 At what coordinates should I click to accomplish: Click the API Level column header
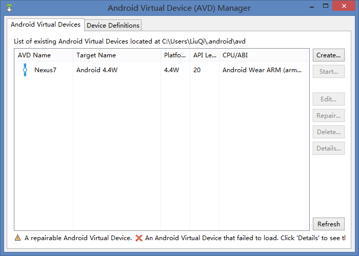point(205,55)
